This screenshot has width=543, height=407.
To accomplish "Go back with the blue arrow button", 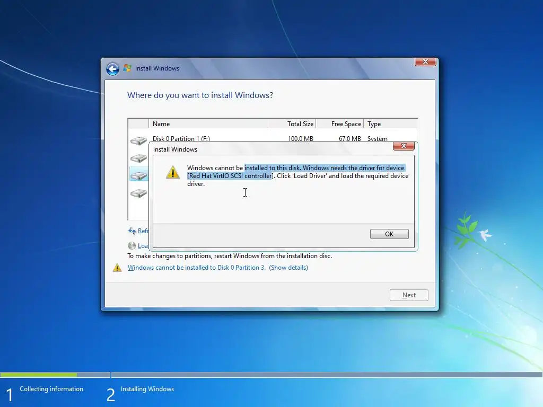I will pyautogui.click(x=112, y=69).
